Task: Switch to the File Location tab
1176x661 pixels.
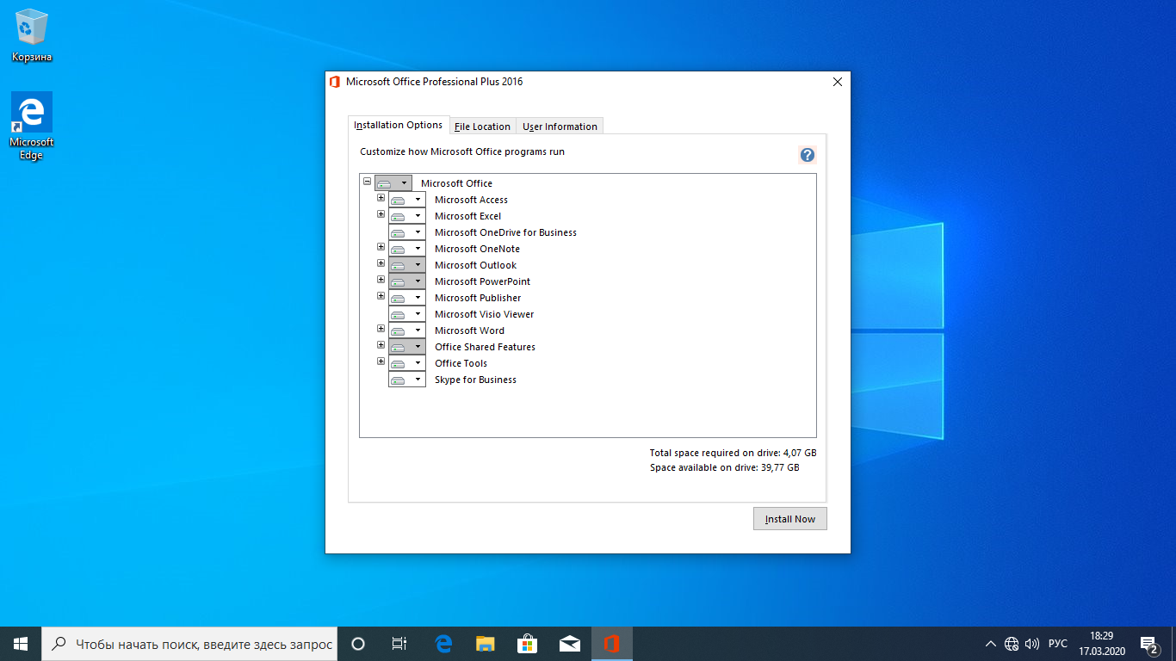Action: click(x=482, y=127)
